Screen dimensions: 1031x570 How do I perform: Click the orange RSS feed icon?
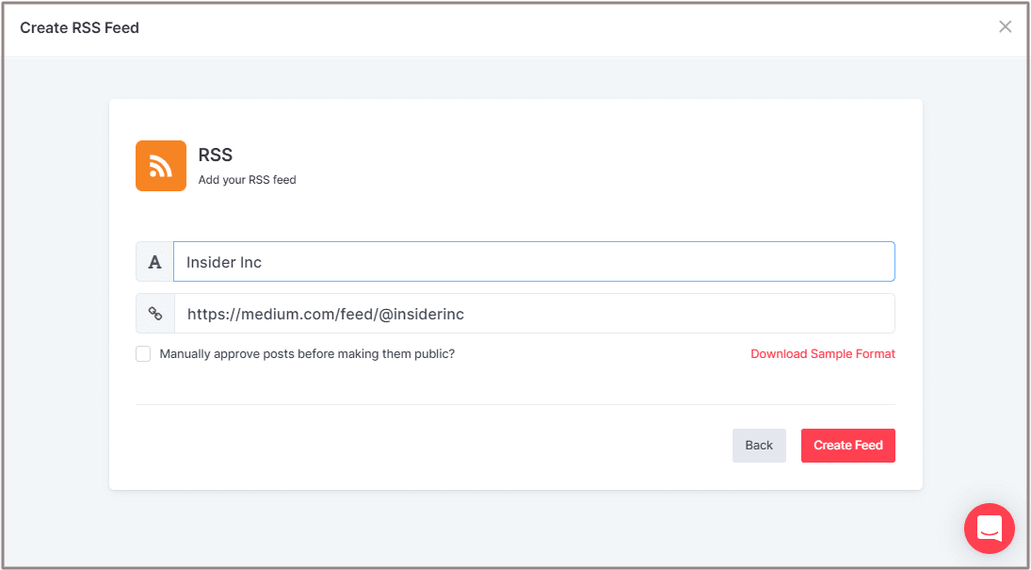point(161,166)
